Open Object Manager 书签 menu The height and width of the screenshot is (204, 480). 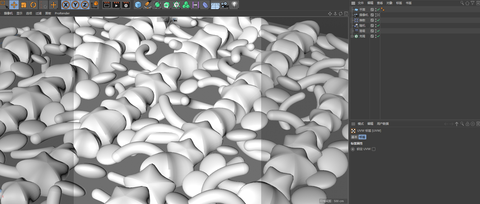coord(409,3)
